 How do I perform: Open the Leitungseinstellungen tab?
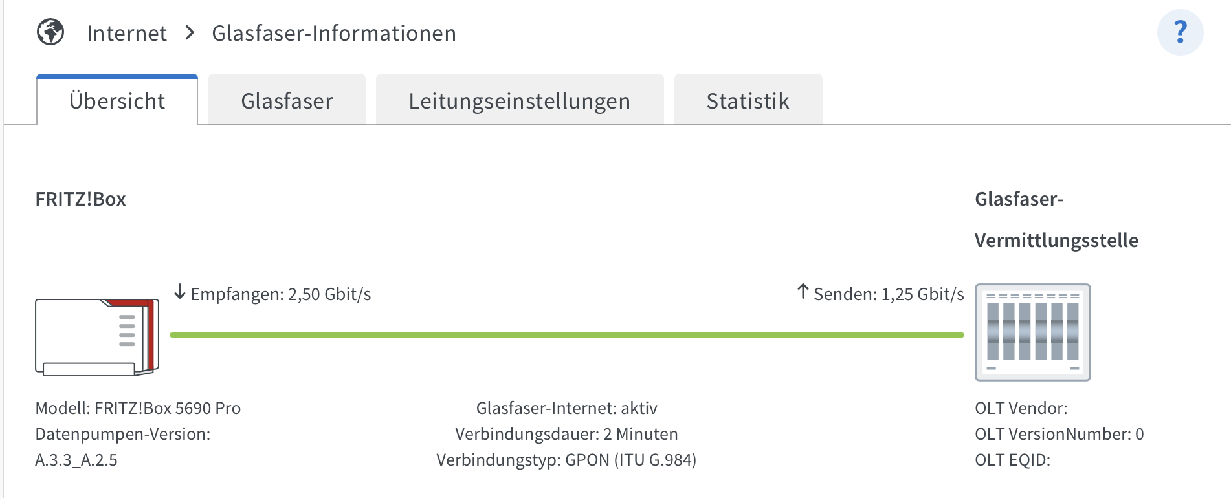pos(520,100)
